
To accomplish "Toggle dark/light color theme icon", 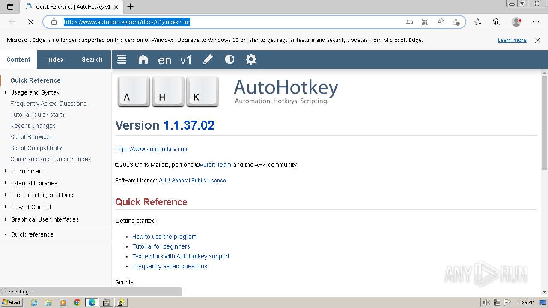I will [x=229, y=59].
